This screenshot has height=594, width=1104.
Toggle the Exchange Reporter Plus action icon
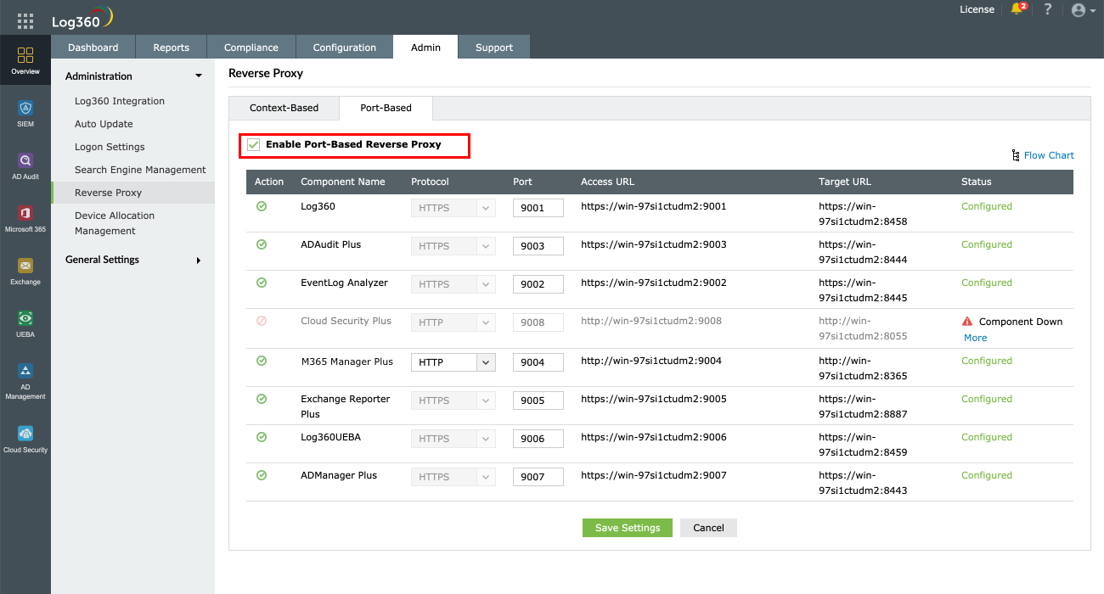coord(262,399)
